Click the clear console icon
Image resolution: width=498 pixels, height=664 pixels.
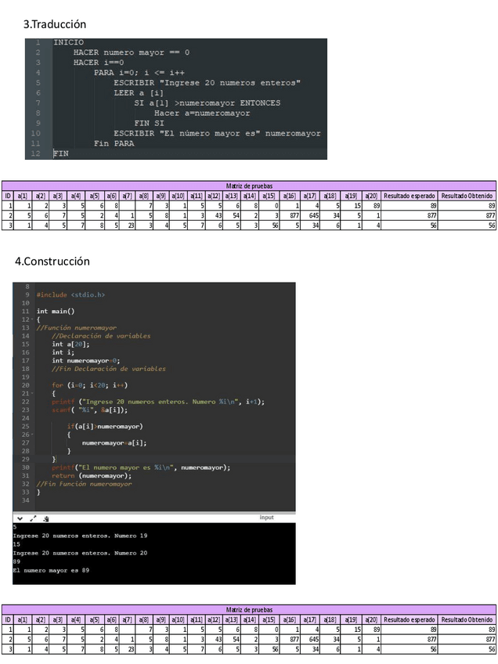click(x=46, y=518)
